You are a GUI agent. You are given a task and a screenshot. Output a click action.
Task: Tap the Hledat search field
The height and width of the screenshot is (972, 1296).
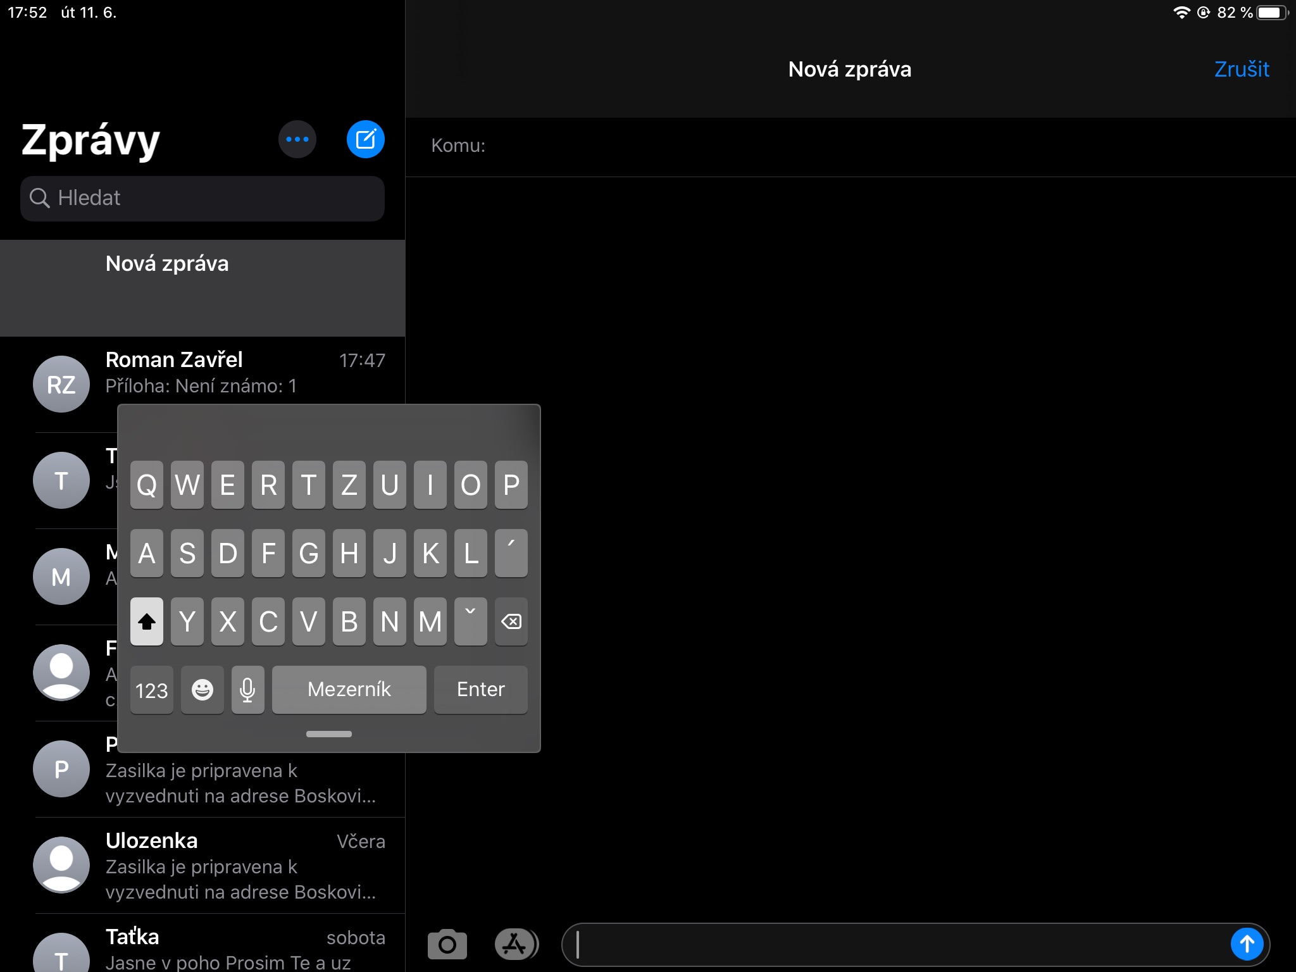[x=202, y=199]
